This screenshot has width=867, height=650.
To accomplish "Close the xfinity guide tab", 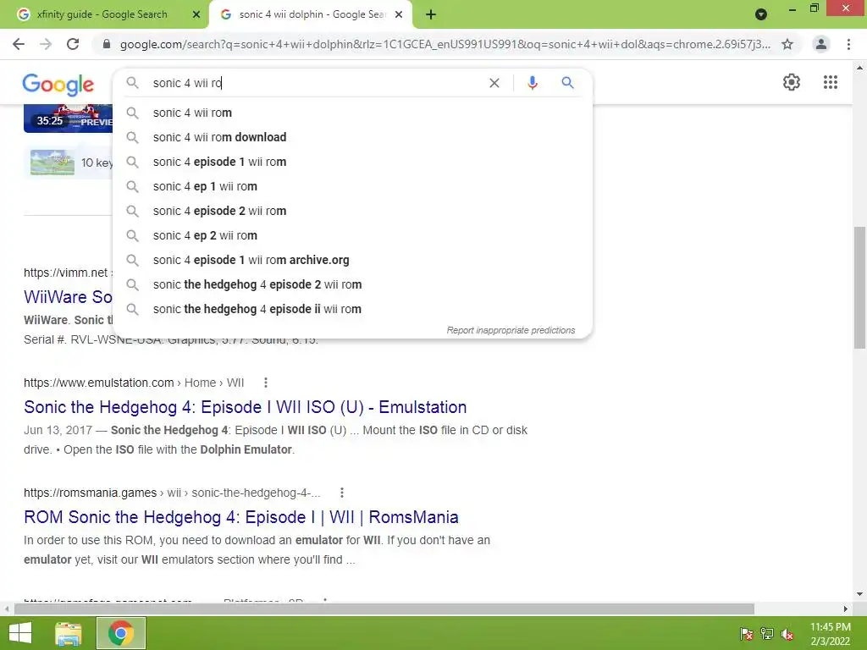I will (196, 15).
